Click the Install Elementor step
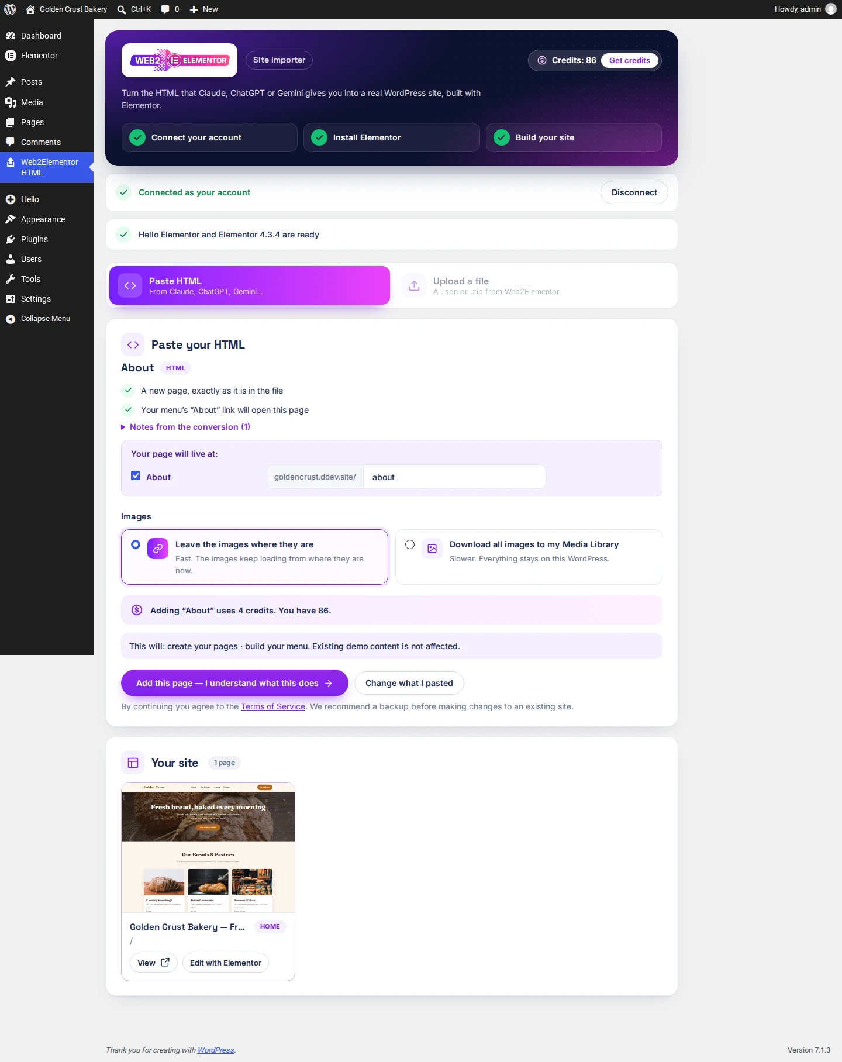 pos(392,137)
